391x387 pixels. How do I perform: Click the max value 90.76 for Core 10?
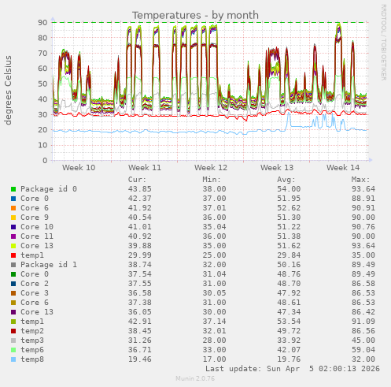pyautogui.click(x=363, y=227)
